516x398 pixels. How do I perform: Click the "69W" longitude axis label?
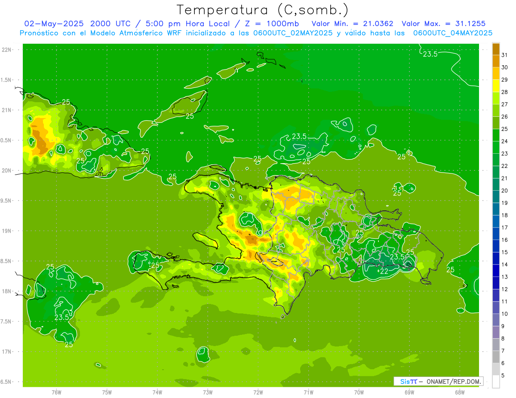click(x=409, y=392)
